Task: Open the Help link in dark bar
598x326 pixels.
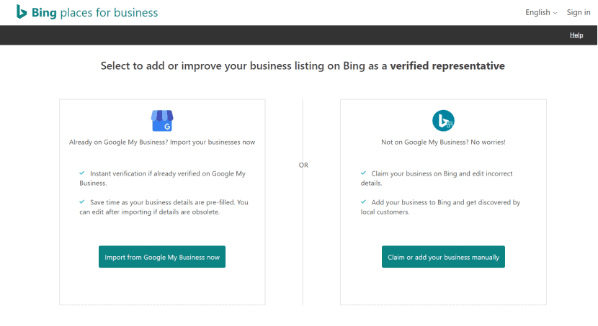Action: (x=576, y=35)
